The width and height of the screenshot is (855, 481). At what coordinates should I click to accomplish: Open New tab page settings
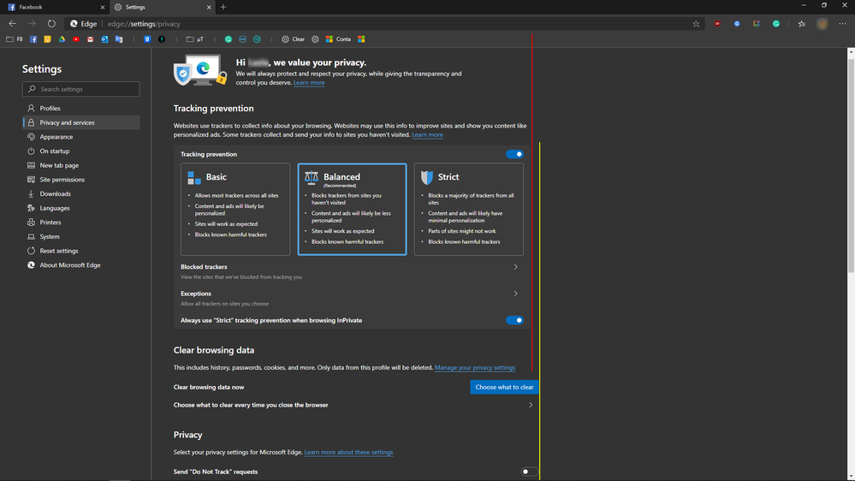[80, 165]
